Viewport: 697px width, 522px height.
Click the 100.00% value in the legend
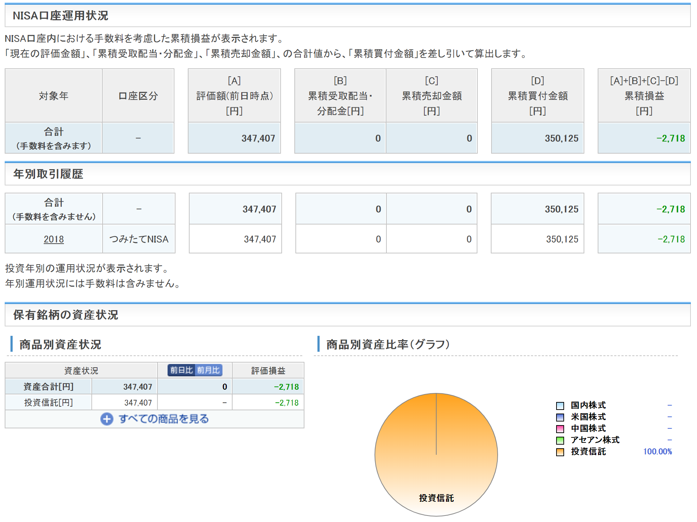pos(657,452)
